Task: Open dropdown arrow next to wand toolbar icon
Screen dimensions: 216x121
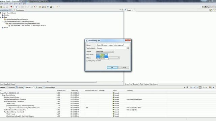Action: [x=59, y=7]
